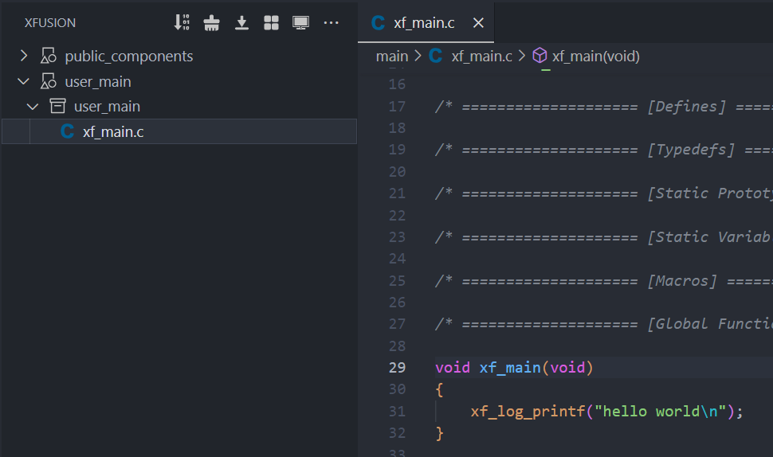Click the "hello world\n" string literal
Screen dimensions: 773x457
pyautogui.click(x=660, y=411)
